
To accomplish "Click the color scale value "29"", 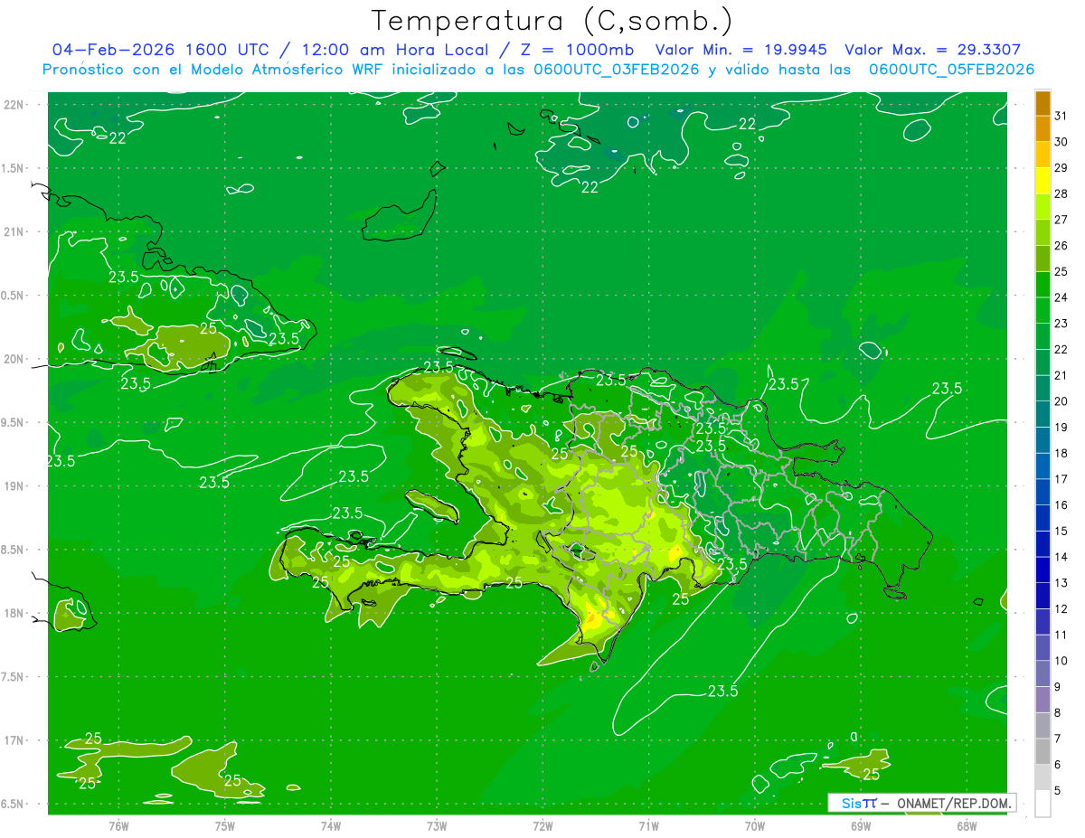I will 1061,168.
